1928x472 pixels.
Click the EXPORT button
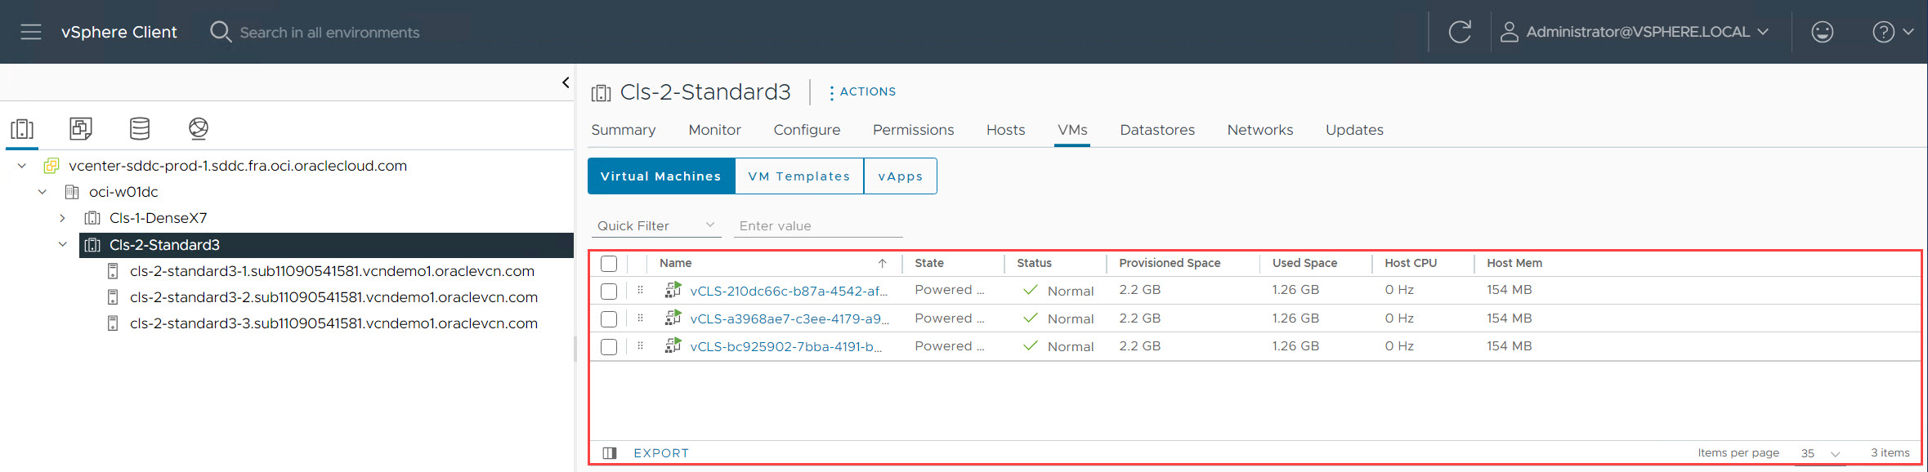[661, 453]
